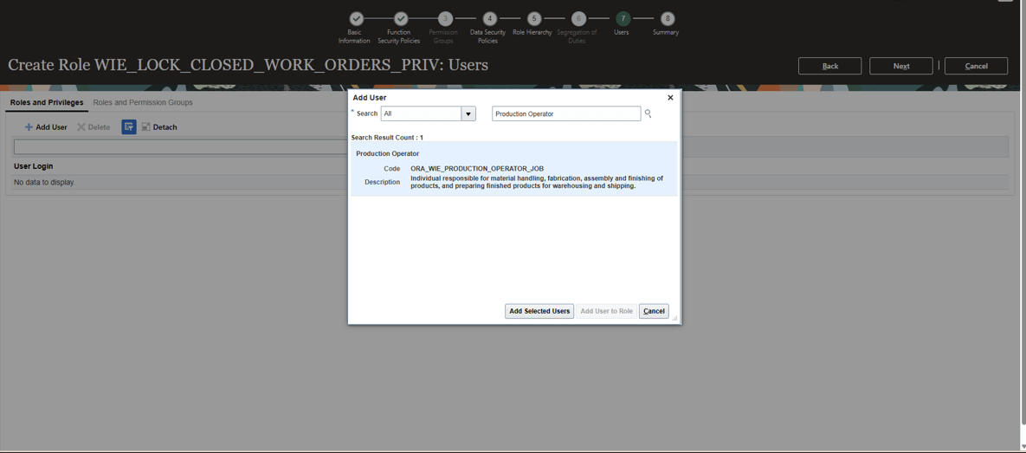Click the User Login filter field
1026x453 pixels.
click(x=181, y=146)
